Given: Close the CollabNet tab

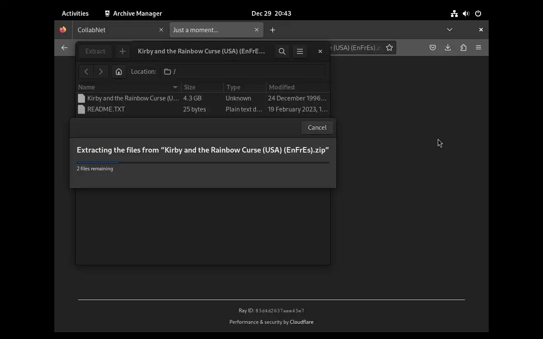Looking at the screenshot, I should (161, 30).
